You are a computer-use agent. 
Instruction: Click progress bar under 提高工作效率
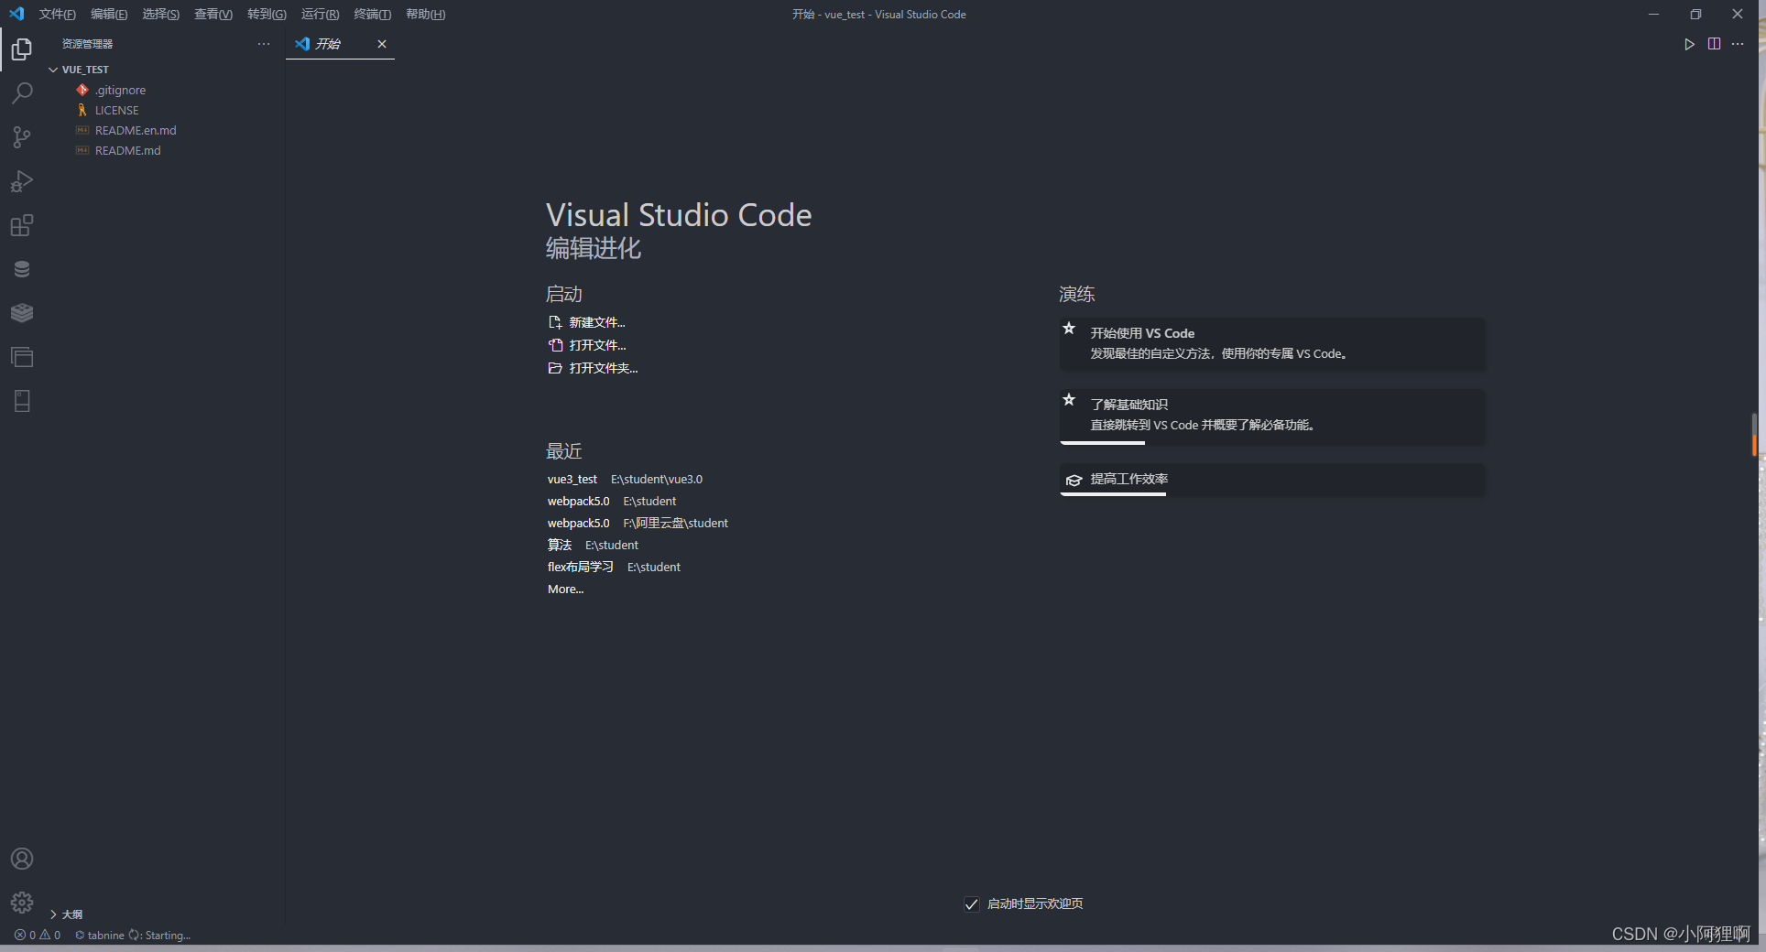point(1113,494)
